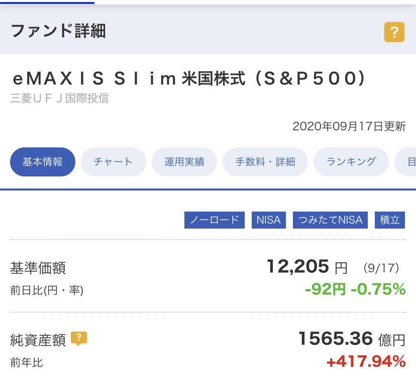The height and width of the screenshot is (382, 416).
Task: Click the 1565.36 億円 net assets value
Action: 352,339
